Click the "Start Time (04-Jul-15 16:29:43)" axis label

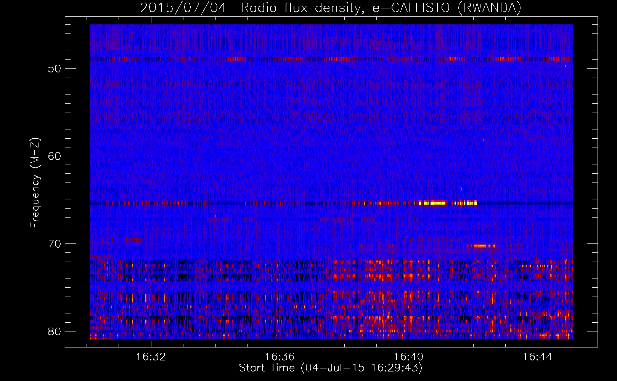click(x=331, y=368)
